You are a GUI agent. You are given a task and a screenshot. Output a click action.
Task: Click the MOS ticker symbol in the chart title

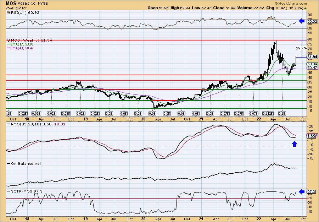(10, 3)
